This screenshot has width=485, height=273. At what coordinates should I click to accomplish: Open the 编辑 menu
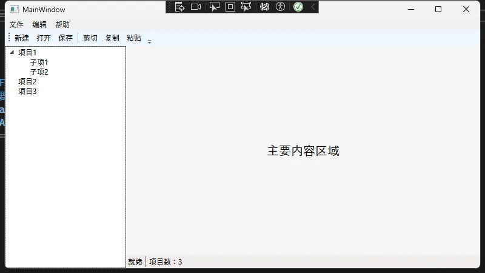point(39,25)
